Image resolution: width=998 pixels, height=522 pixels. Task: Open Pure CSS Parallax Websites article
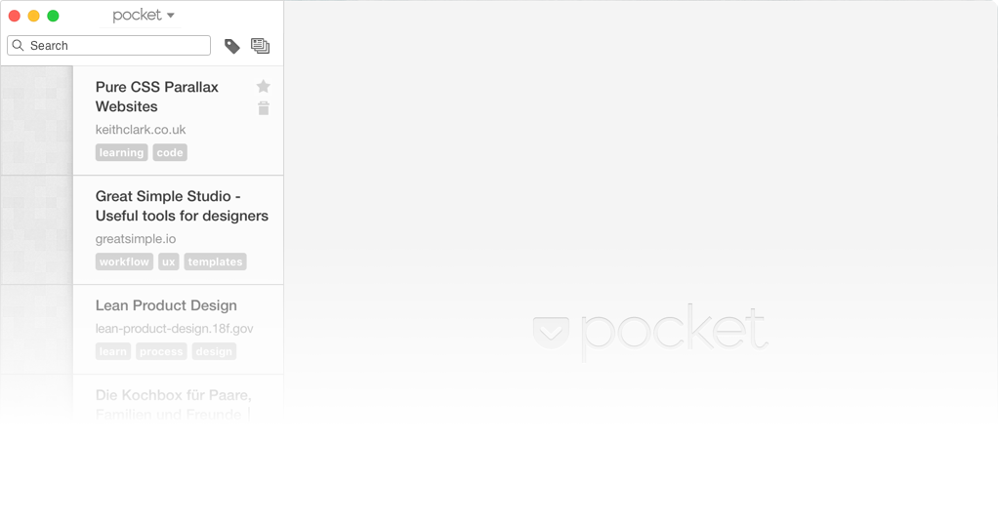click(x=156, y=97)
